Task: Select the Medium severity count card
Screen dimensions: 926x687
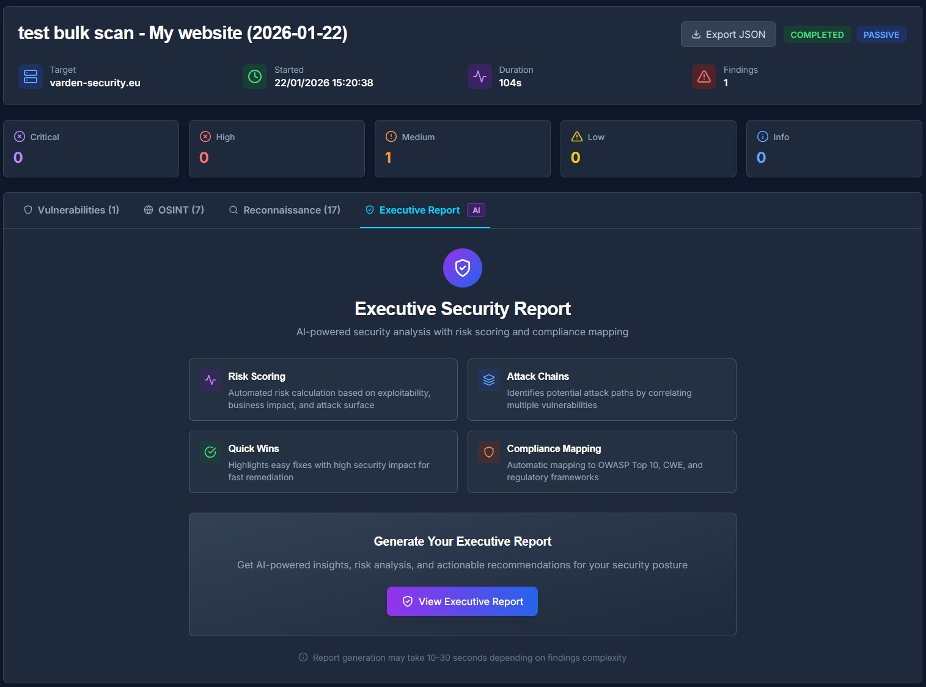Action: point(462,149)
